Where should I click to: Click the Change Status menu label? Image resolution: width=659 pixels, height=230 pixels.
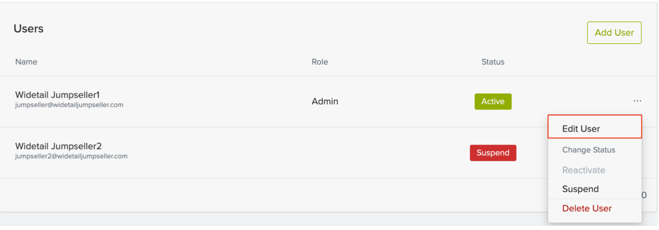(x=588, y=150)
